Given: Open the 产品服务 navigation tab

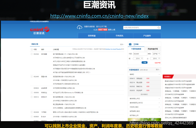Looking at the screenshot, I should [147, 36].
